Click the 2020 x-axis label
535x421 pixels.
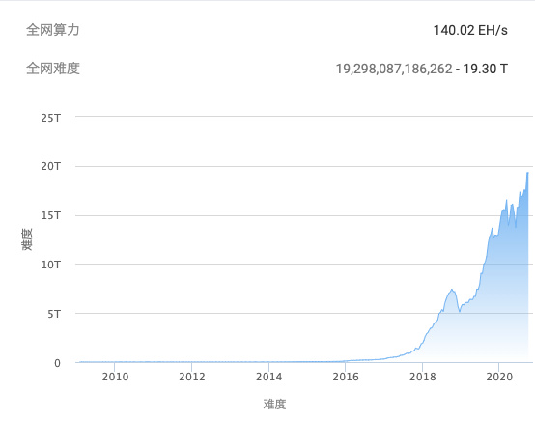click(x=499, y=377)
